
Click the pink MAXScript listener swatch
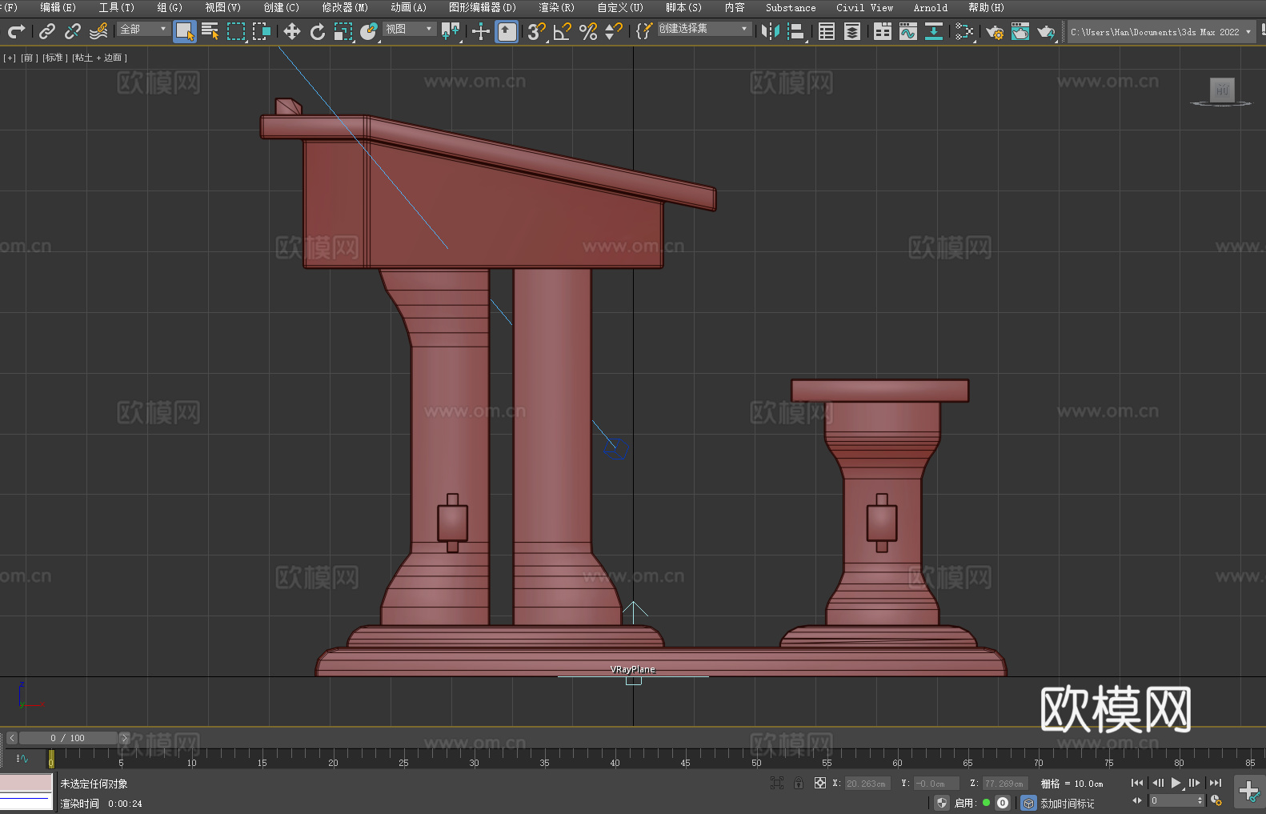click(26, 783)
